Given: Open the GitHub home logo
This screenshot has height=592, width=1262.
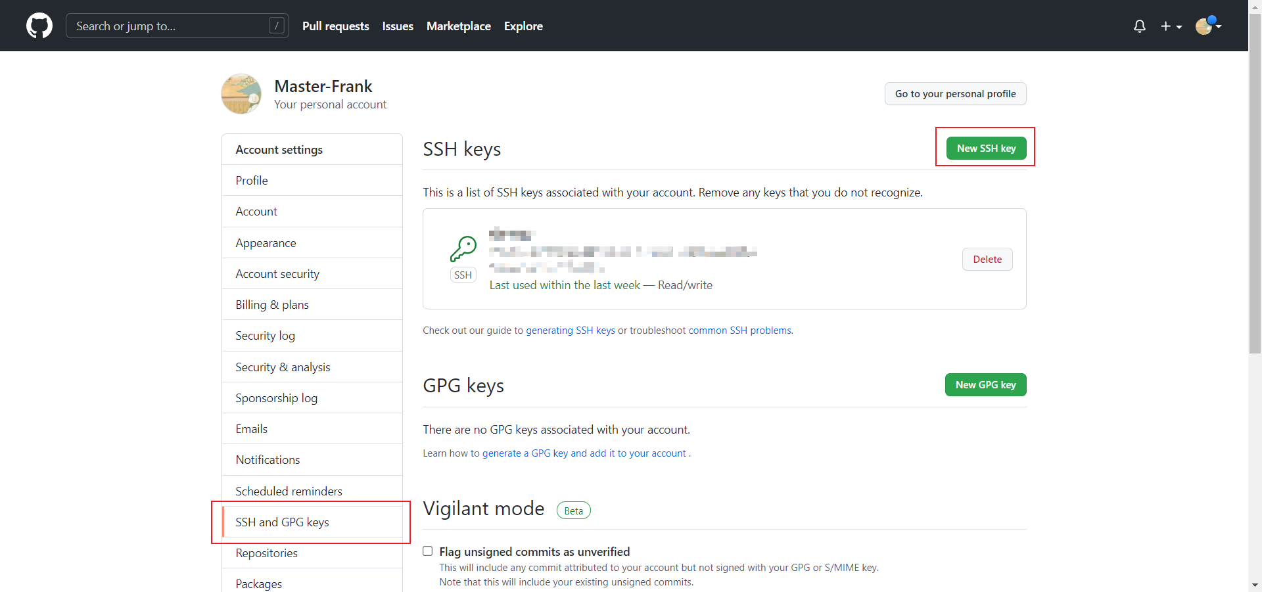Looking at the screenshot, I should click(x=39, y=26).
